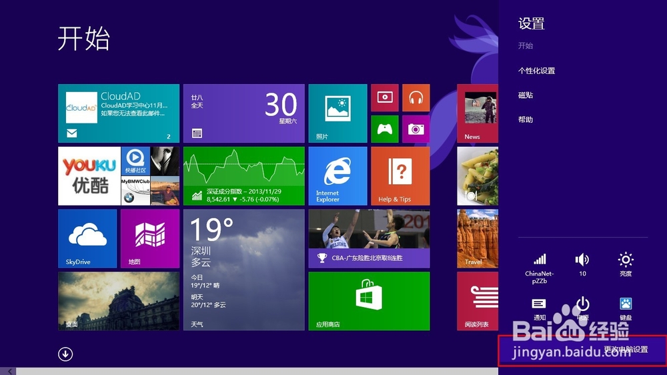Open the SkyDrive tile
This screenshot has height=375, width=667.
click(x=87, y=238)
